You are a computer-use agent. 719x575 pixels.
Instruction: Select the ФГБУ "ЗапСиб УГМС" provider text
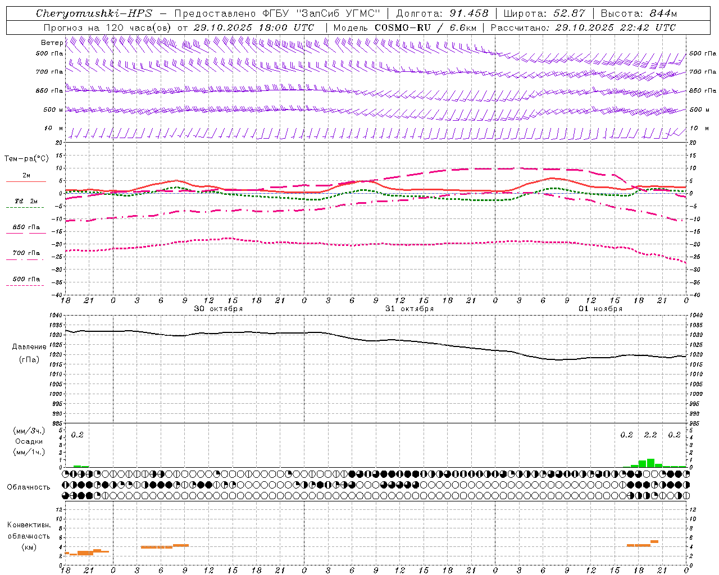tap(321, 13)
